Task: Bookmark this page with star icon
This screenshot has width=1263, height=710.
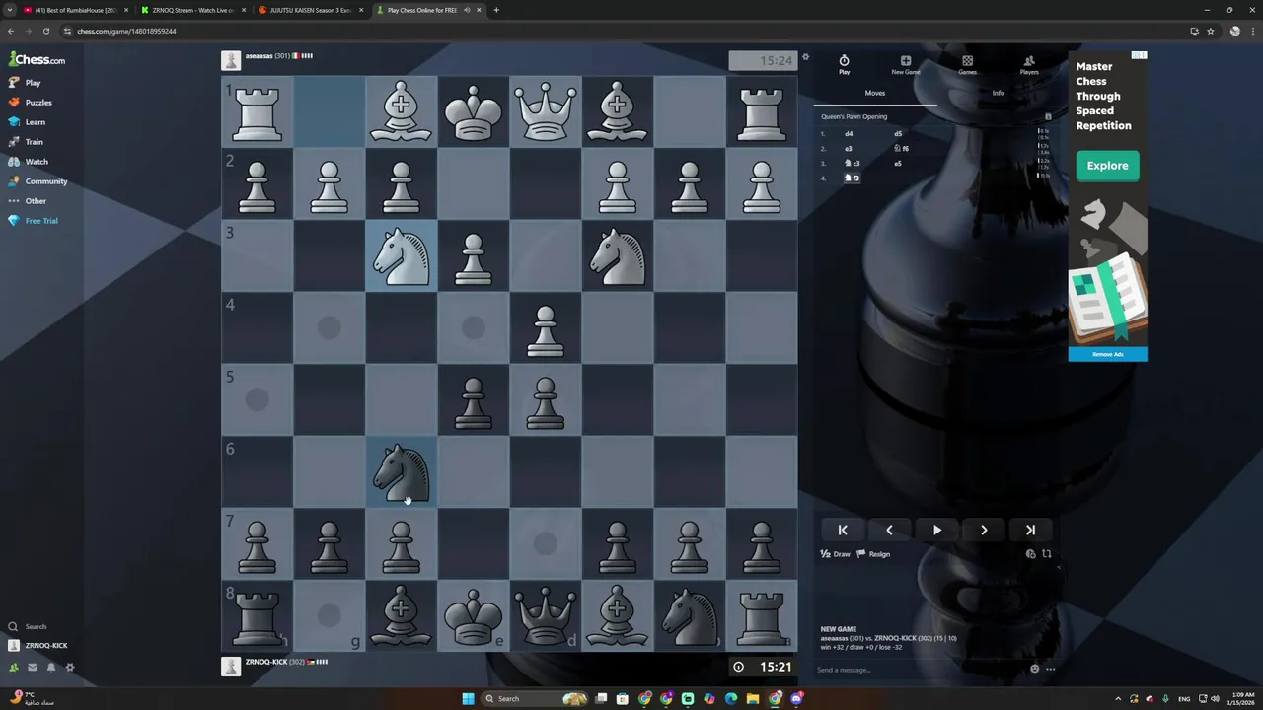Action: 1211,31
